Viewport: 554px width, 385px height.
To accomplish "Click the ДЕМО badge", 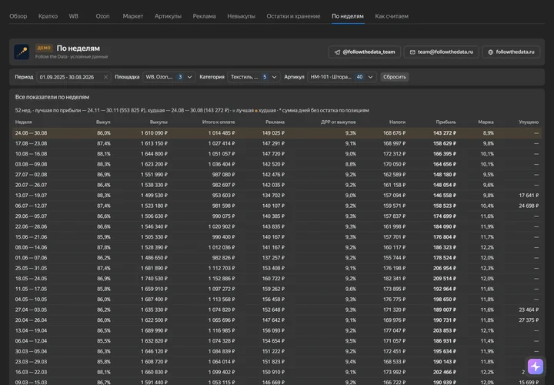I will (x=44, y=48).
